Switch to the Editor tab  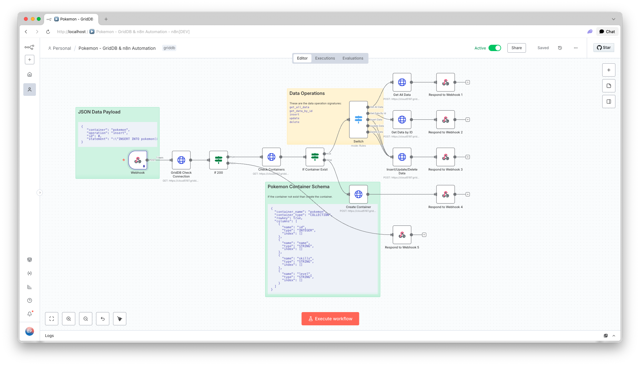[x=302, y=58]
